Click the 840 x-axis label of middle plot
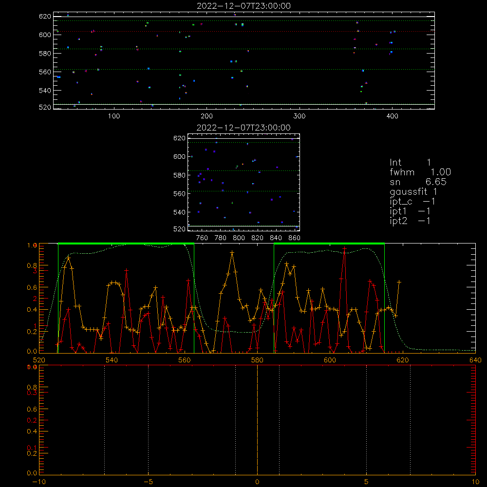 pyautogui.click(x=276, y=238)
